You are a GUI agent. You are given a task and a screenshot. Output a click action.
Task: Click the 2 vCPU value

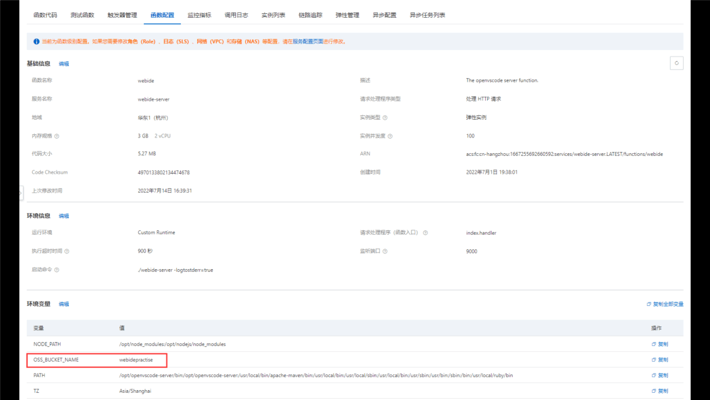click(162, 136)
